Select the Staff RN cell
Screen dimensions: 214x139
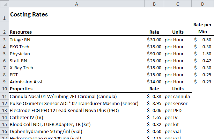coord(76,61)
